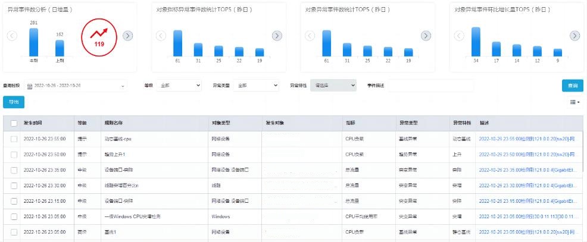Image resolution: width=587 pixels, height=242 pixels.
Task: Open the 等级 dropdown
Action: coord(179,86)
